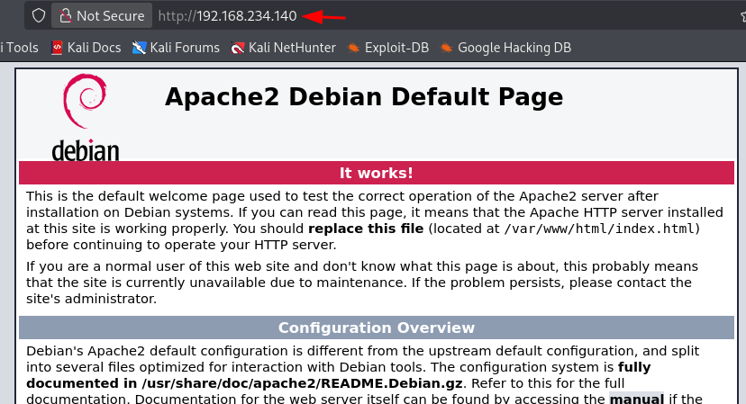The width and height of the screenshot is (746, 404).
Task: Click the /usr/share/doc/apache2/README.Debian.gz text
Action: 302,383
